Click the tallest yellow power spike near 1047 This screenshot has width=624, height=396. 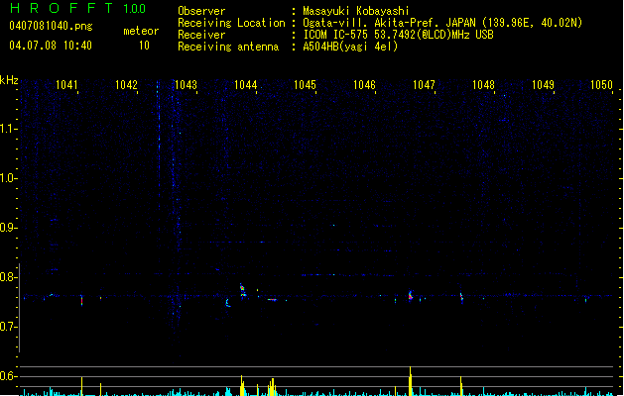(x=411, y=381)
